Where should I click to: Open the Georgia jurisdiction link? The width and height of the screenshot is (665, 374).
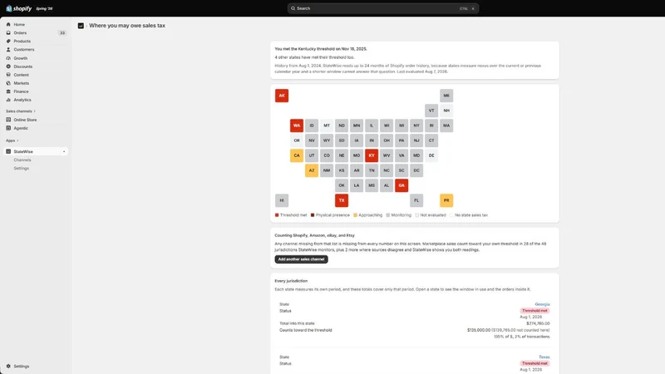542,304
